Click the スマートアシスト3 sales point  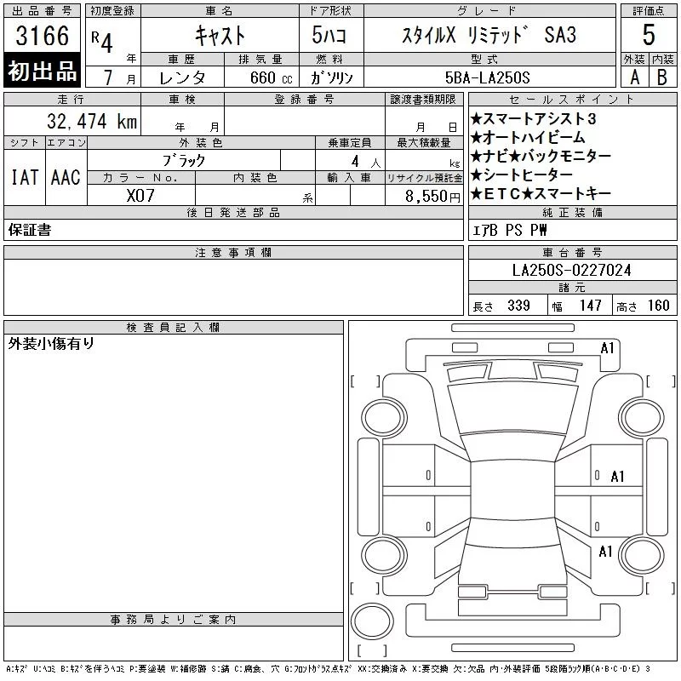[x=534, y=118]
